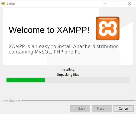Click the XAMPP description paragraph text
Image resolution: width=136 pixels, height=114 pixels.
point(64,49)
